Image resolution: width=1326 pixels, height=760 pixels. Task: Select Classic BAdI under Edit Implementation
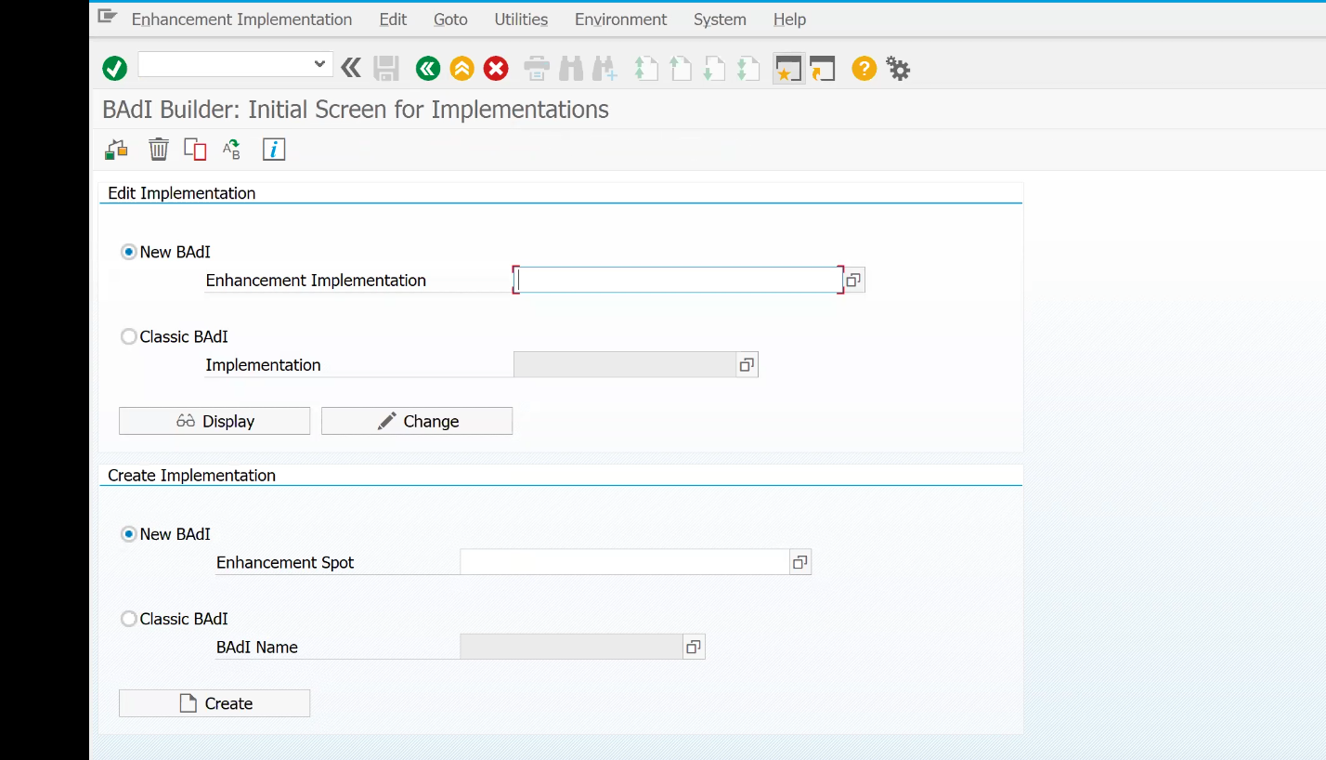[x=129, y=336]
